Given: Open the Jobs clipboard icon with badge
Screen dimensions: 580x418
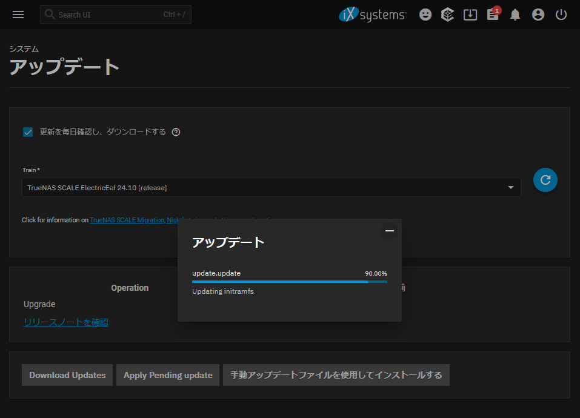Looking at the screenshot, I should click(x=493, y=14).
